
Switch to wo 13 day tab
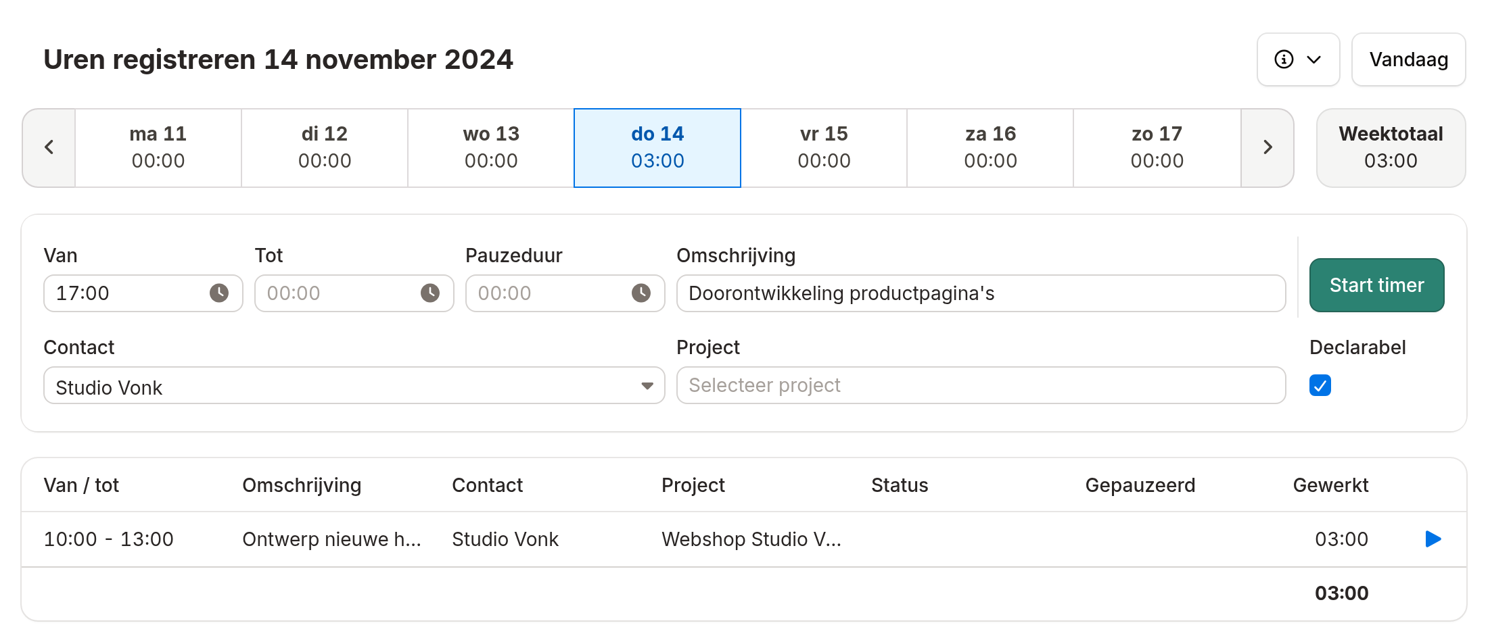[x=491, y=147]
